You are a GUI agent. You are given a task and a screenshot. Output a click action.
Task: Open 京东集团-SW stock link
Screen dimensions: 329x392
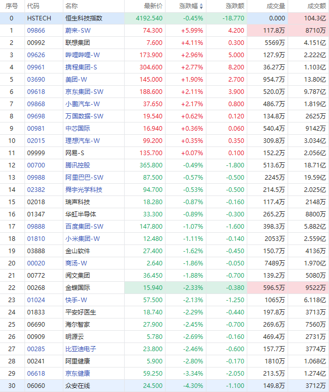pyautogui.click(x=84, y=92)
